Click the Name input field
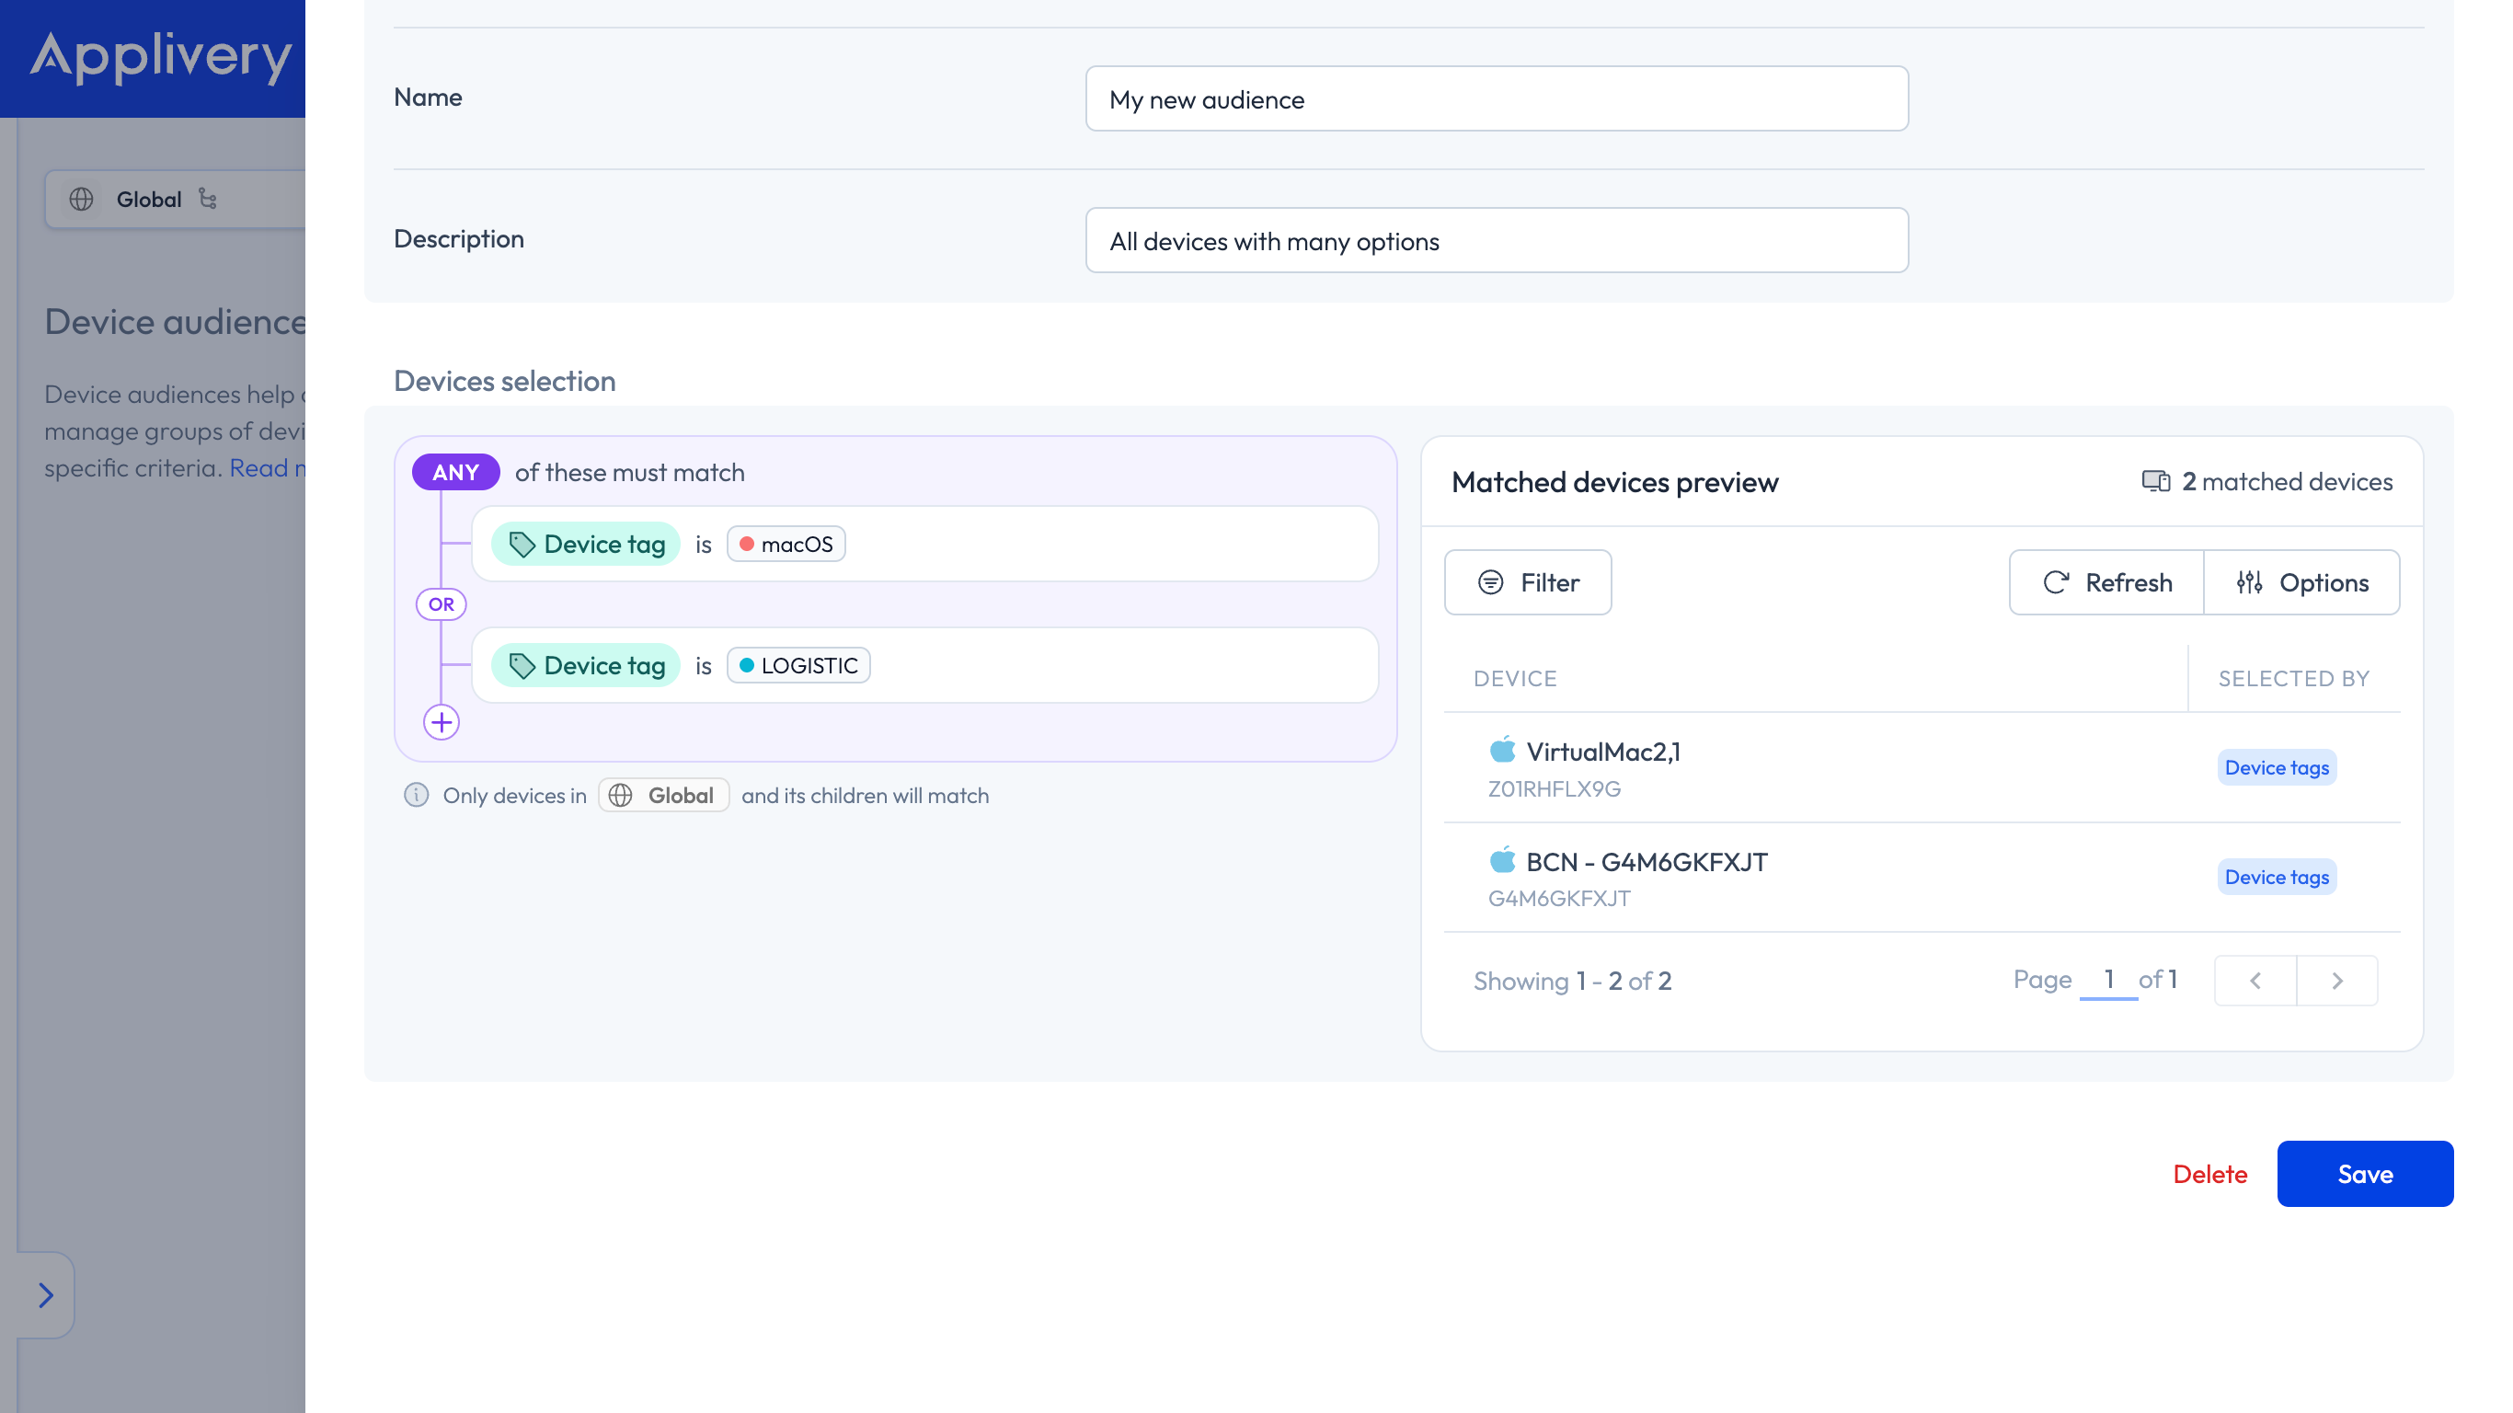This screenshot has height=1413, width=2513. pos(1497,98)
